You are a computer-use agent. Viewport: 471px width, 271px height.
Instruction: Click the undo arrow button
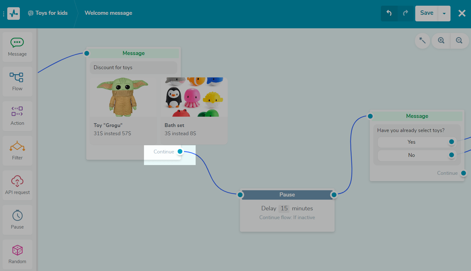click(x=389, y=13)
